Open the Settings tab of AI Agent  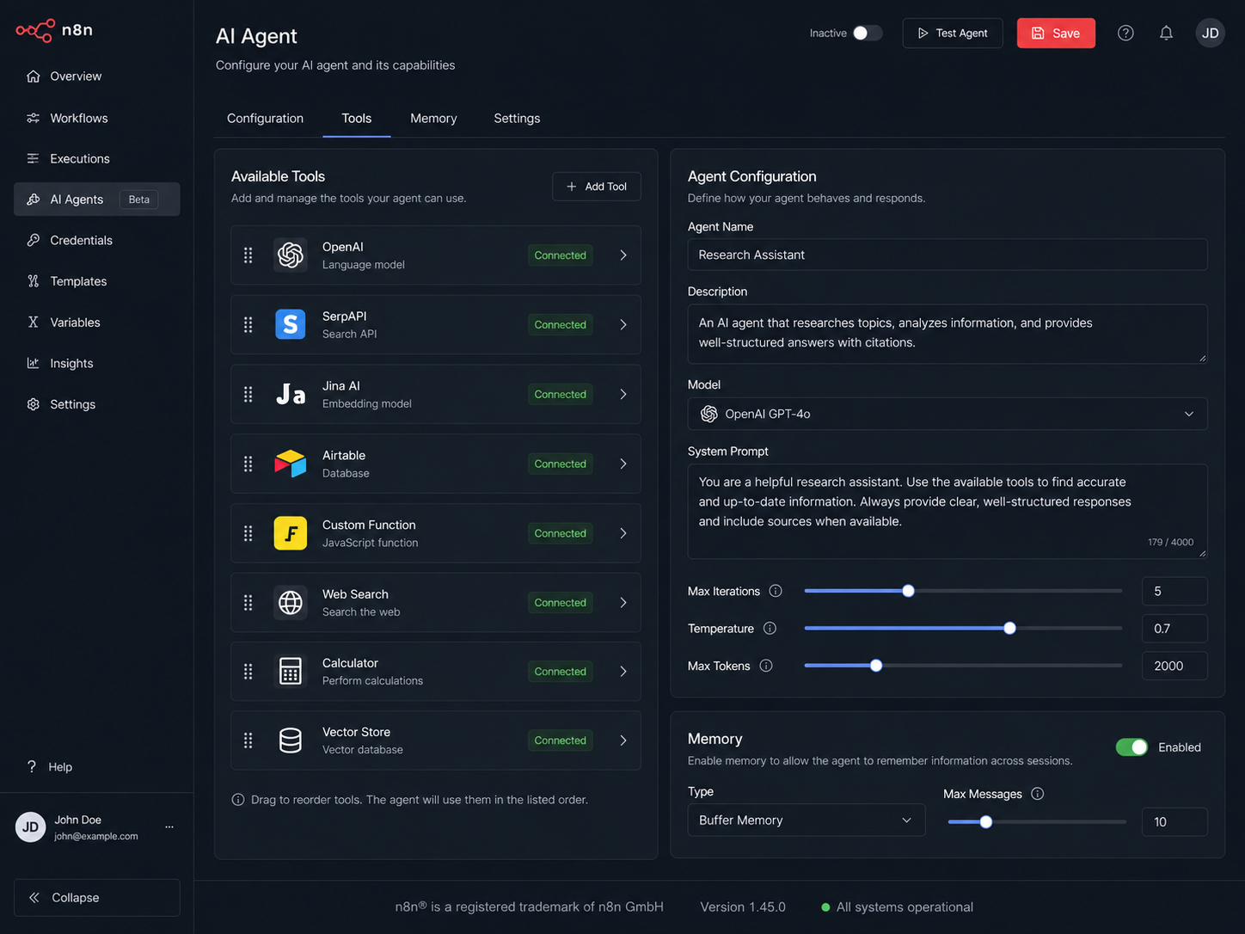point(517,119)
